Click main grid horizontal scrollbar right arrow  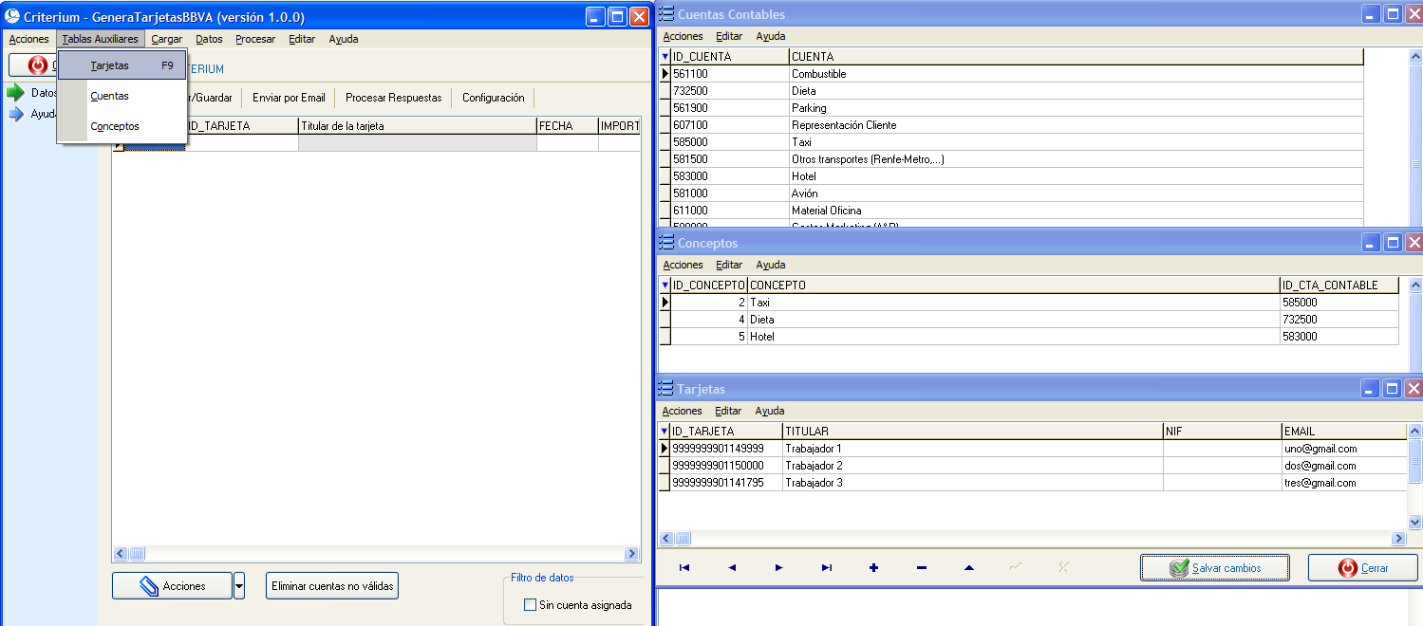tap(631, 554)
